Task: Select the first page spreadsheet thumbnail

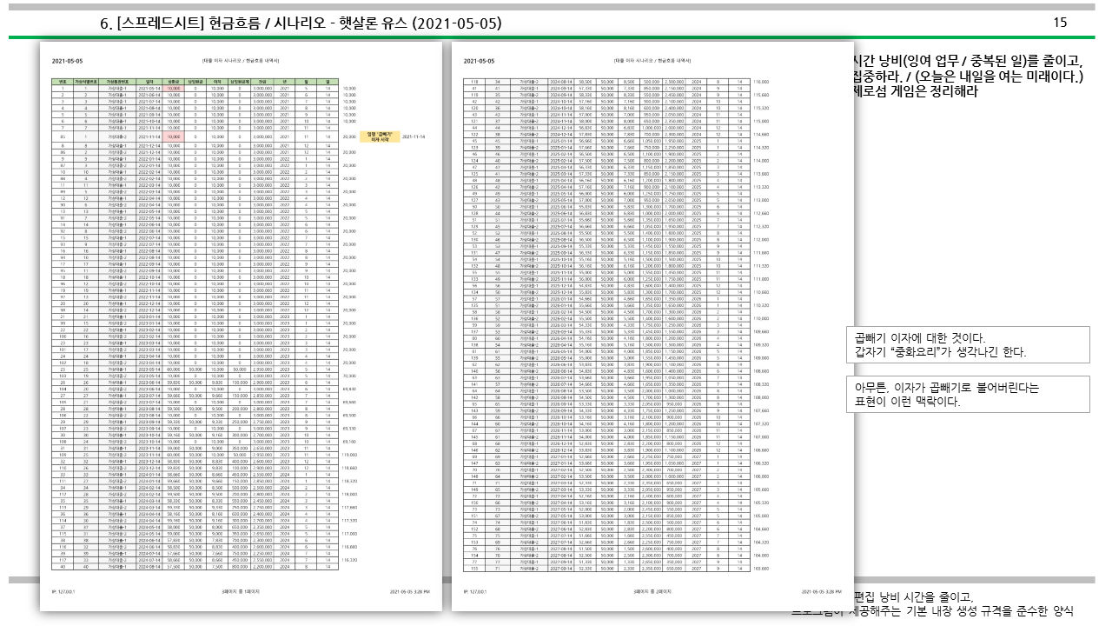Action: pos(241,326)
